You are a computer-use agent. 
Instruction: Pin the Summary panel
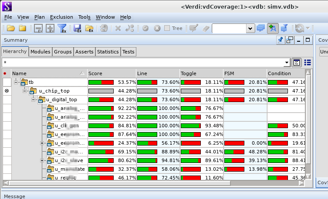point(281,40)
